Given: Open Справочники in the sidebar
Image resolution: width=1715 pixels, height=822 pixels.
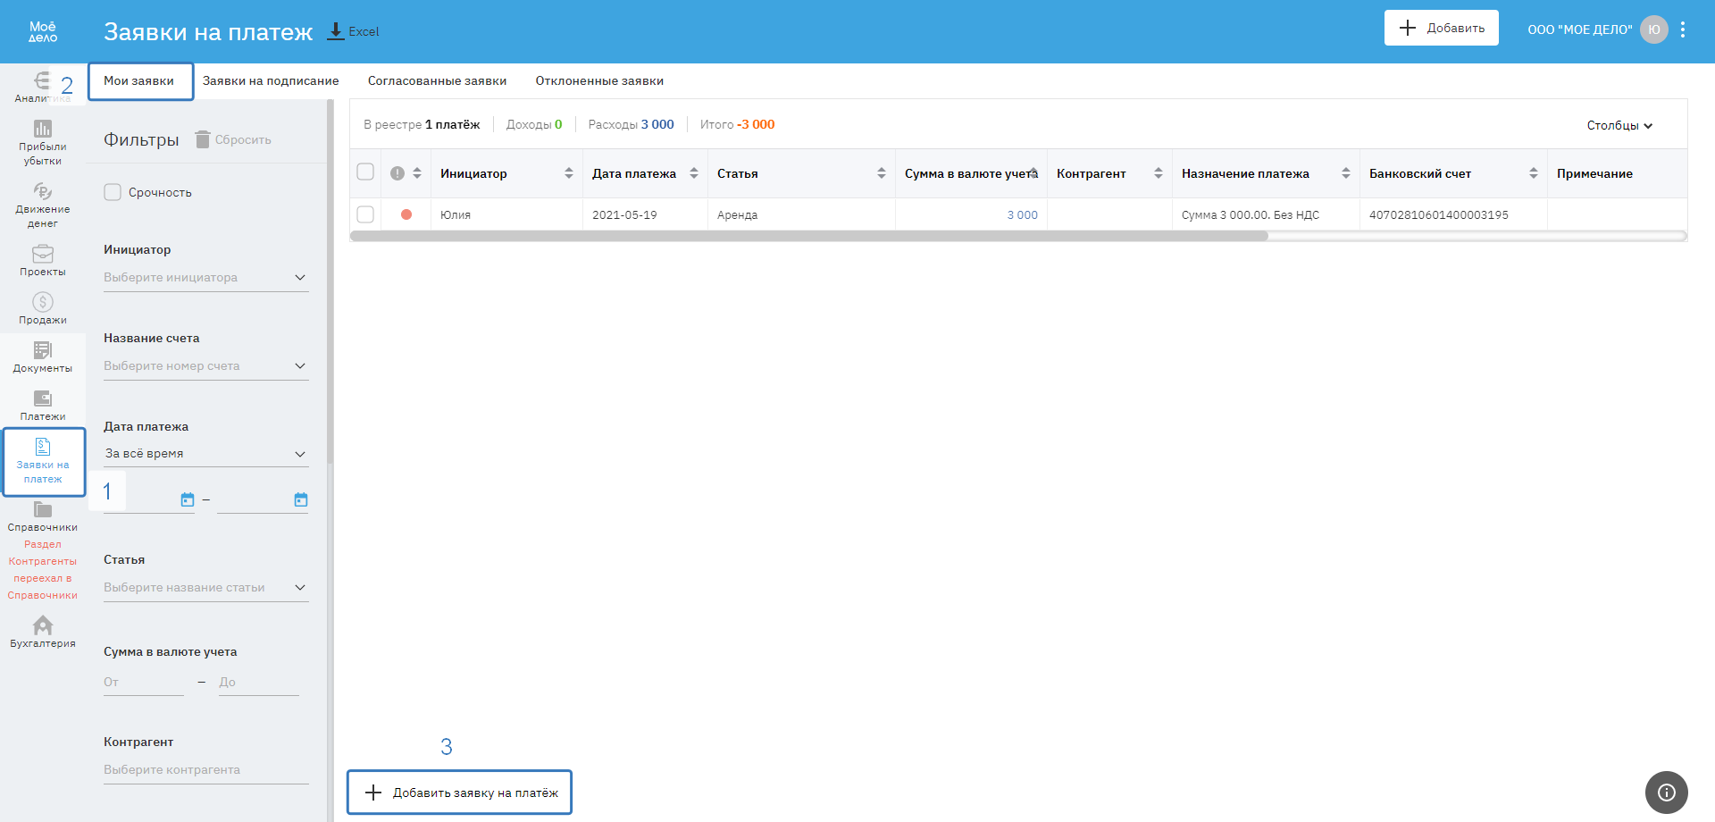Looking at the screenshot, I should pyautogui.click(x=43, y=516).
